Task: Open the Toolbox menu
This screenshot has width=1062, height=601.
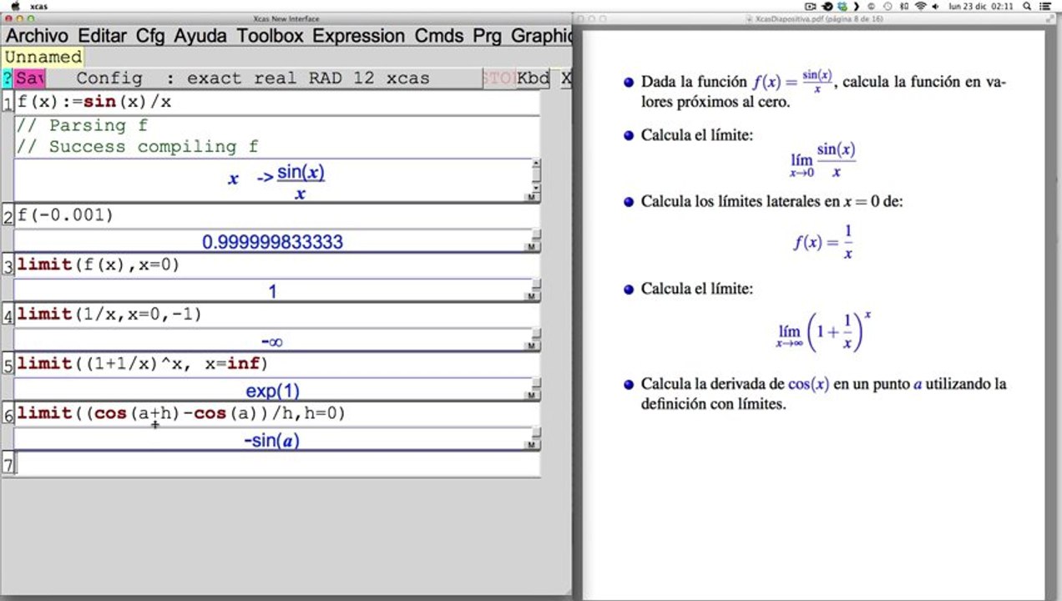Action: (270, 36)
